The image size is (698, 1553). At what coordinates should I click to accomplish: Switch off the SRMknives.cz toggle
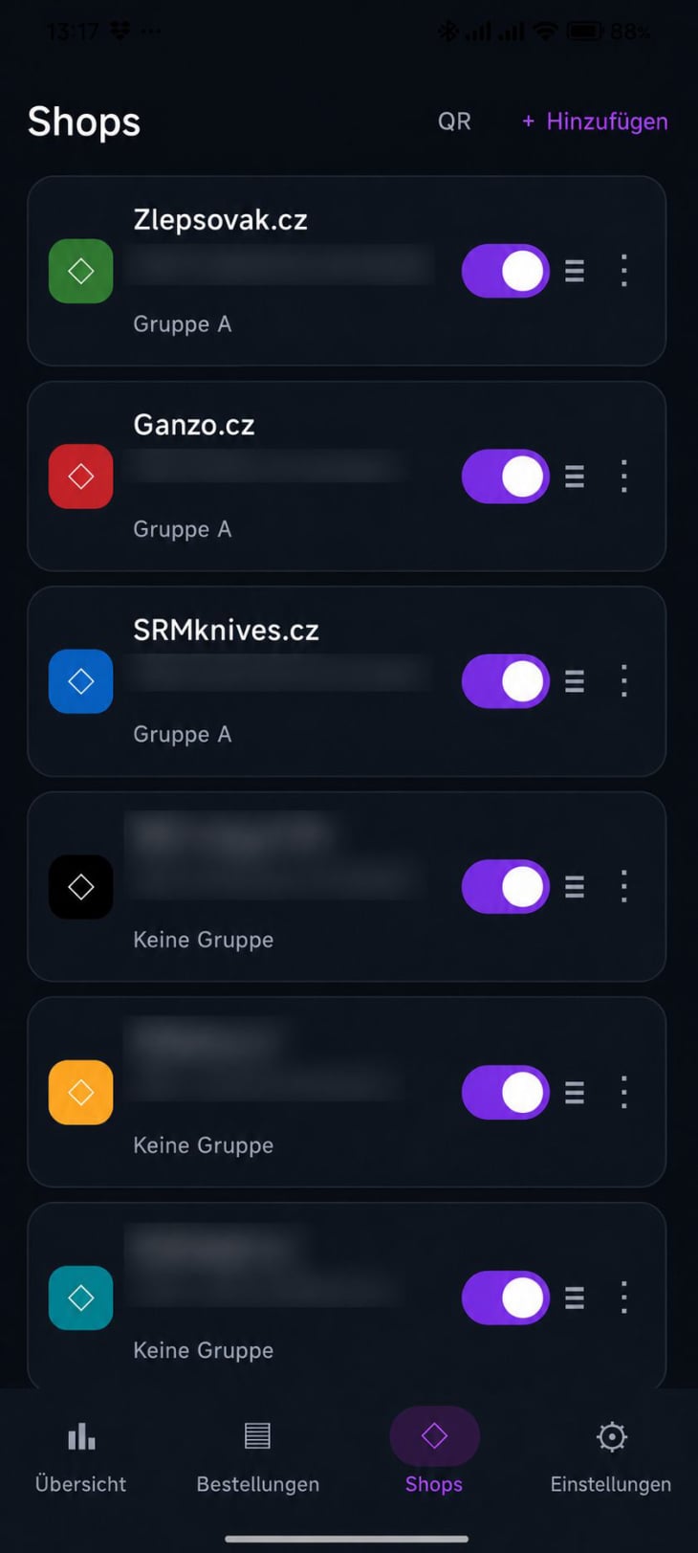pyautogui.click(x=505, y=681)
